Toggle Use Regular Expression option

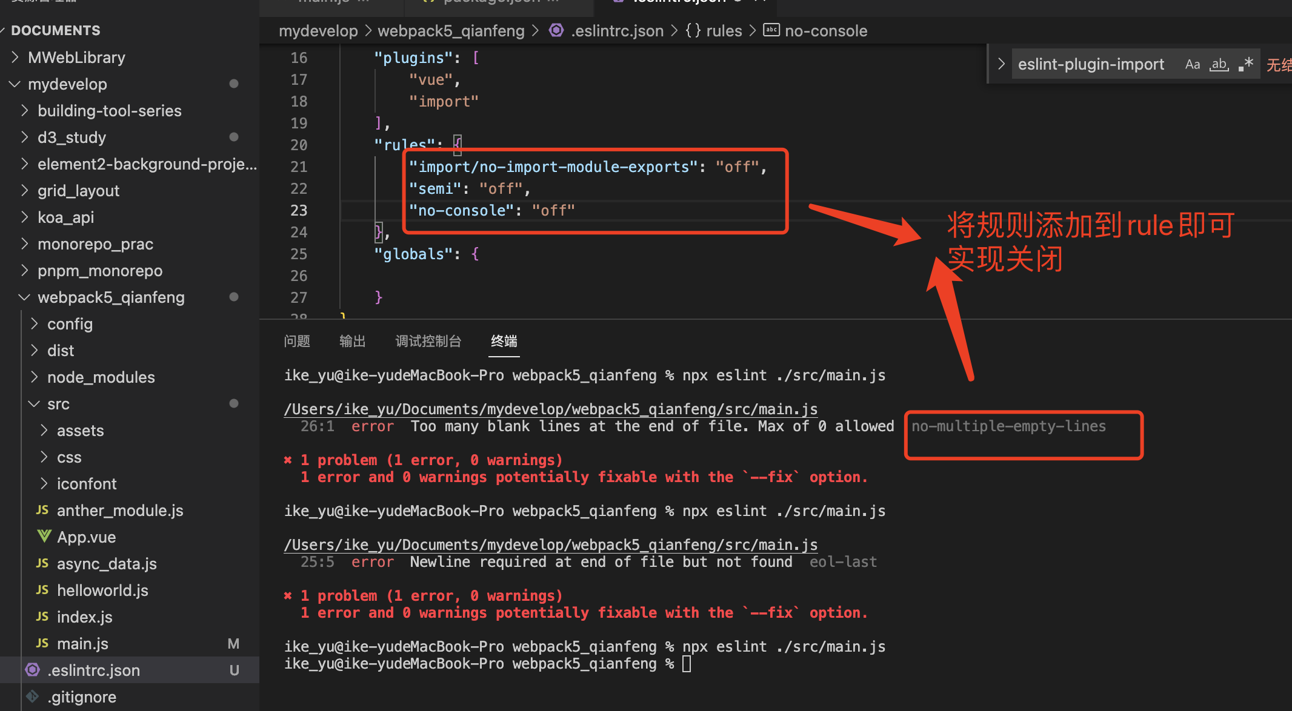[1246, 64]
